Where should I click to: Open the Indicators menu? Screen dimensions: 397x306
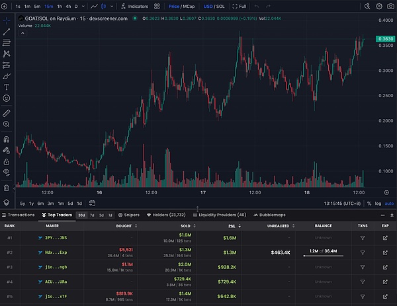(135, 6)
